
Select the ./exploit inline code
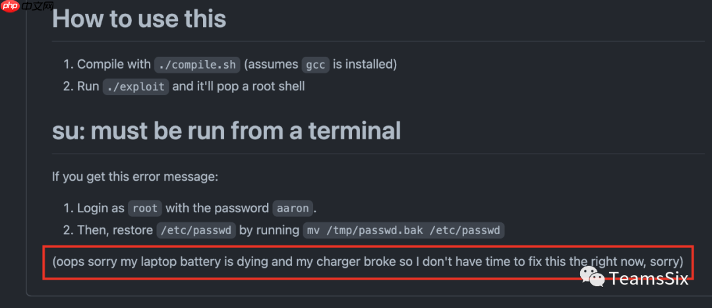click(x=136, y=86)
